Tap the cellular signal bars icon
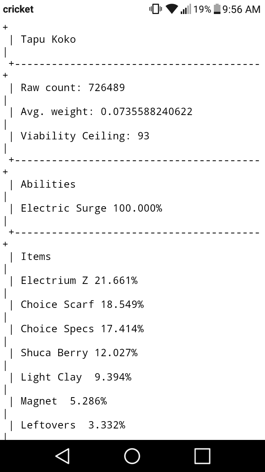265x472 pixels. click(186, 9)
